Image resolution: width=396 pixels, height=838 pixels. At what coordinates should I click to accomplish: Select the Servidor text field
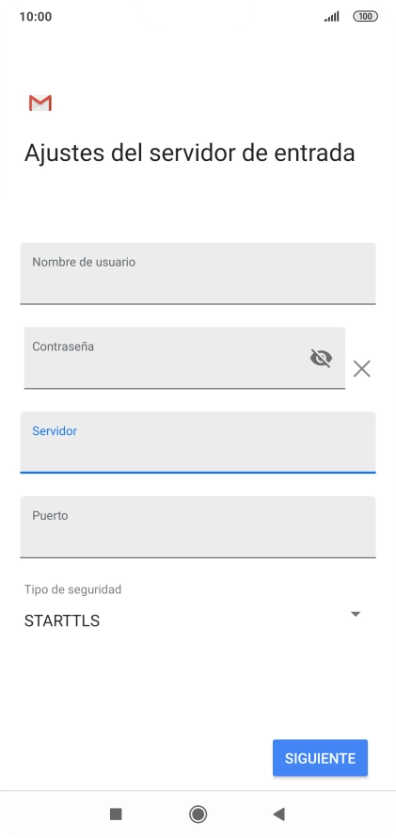coord(198,443)
